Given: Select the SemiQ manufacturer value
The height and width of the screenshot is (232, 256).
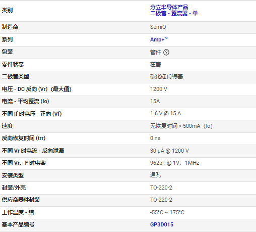Looking at the screenshot, I should point(158,27).
